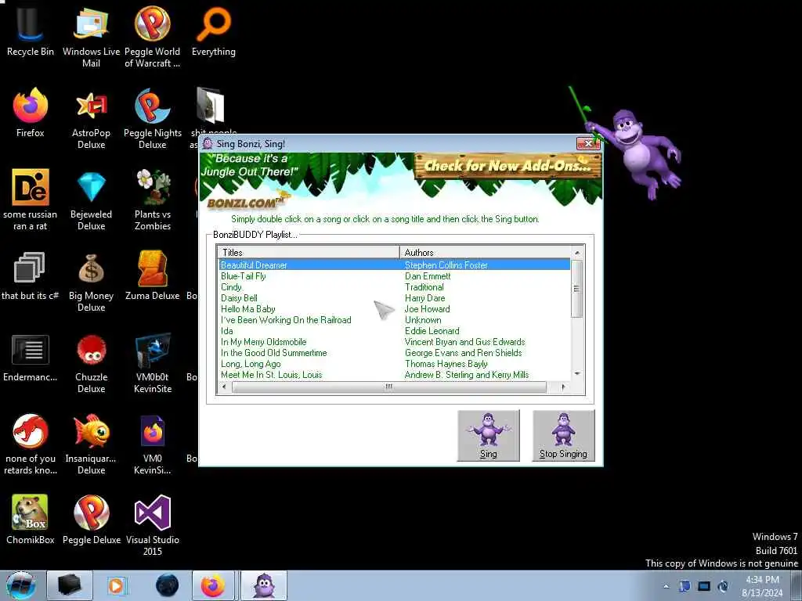Click the Windows Start orb

click(20, 585)
